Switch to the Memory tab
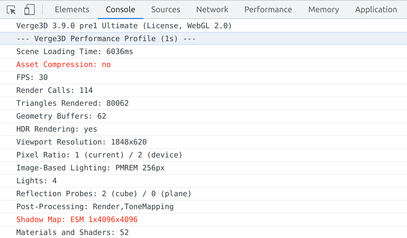The width and height of the screenshot is (407, 238). 323,10
